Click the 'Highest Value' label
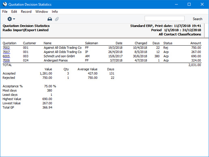Screen dimensions: 209x157 point(12,99)
